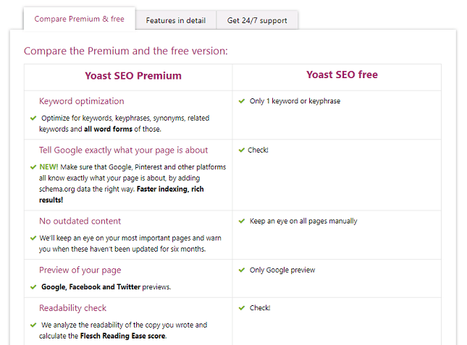467x345 pixels.
Task: Open the Get 24/7 support tab
Action: [257, 20]
